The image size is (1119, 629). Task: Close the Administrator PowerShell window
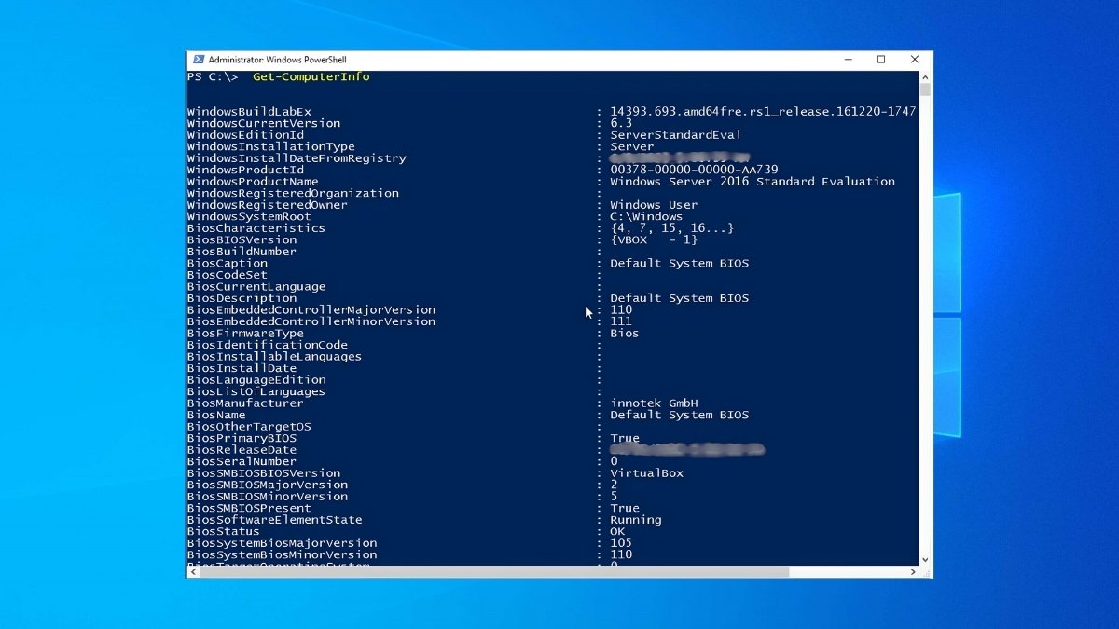(915, 60)
